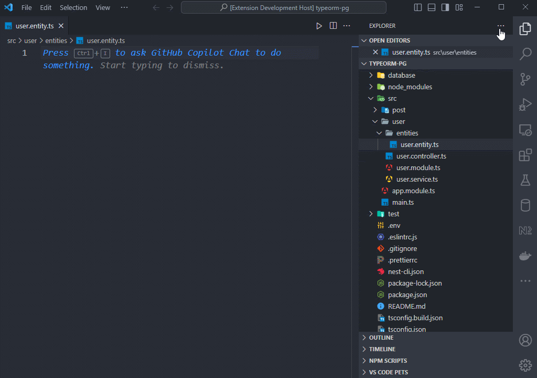Image resolution: width=537 pixels, height=378 pixels.
Task: Collapse the user folder
Action: (436, 122)
